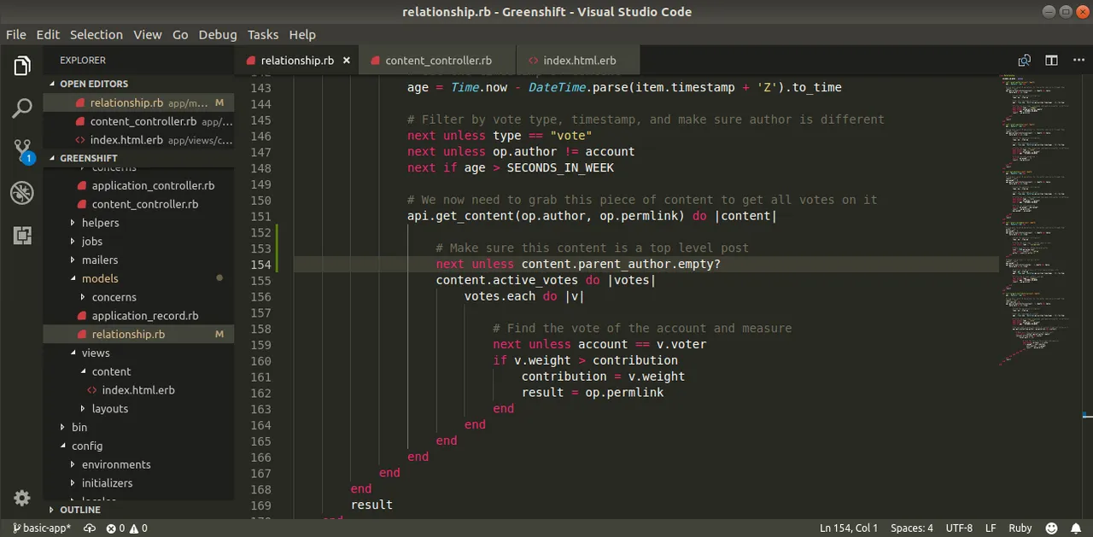This screenshot has height=537, width=1093.
Task: Open the Extensions view icon
Action: click(x=22, y=236)
